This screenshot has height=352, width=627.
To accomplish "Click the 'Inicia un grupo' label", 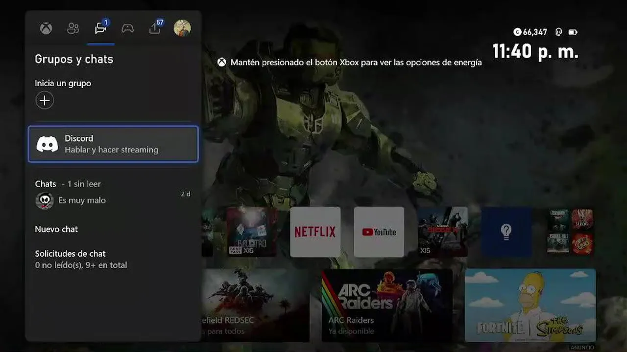I will pos(63,83).
